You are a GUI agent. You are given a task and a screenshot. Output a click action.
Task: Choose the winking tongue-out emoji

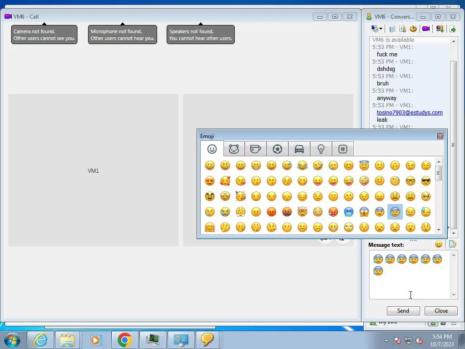[x=349, y=181]
